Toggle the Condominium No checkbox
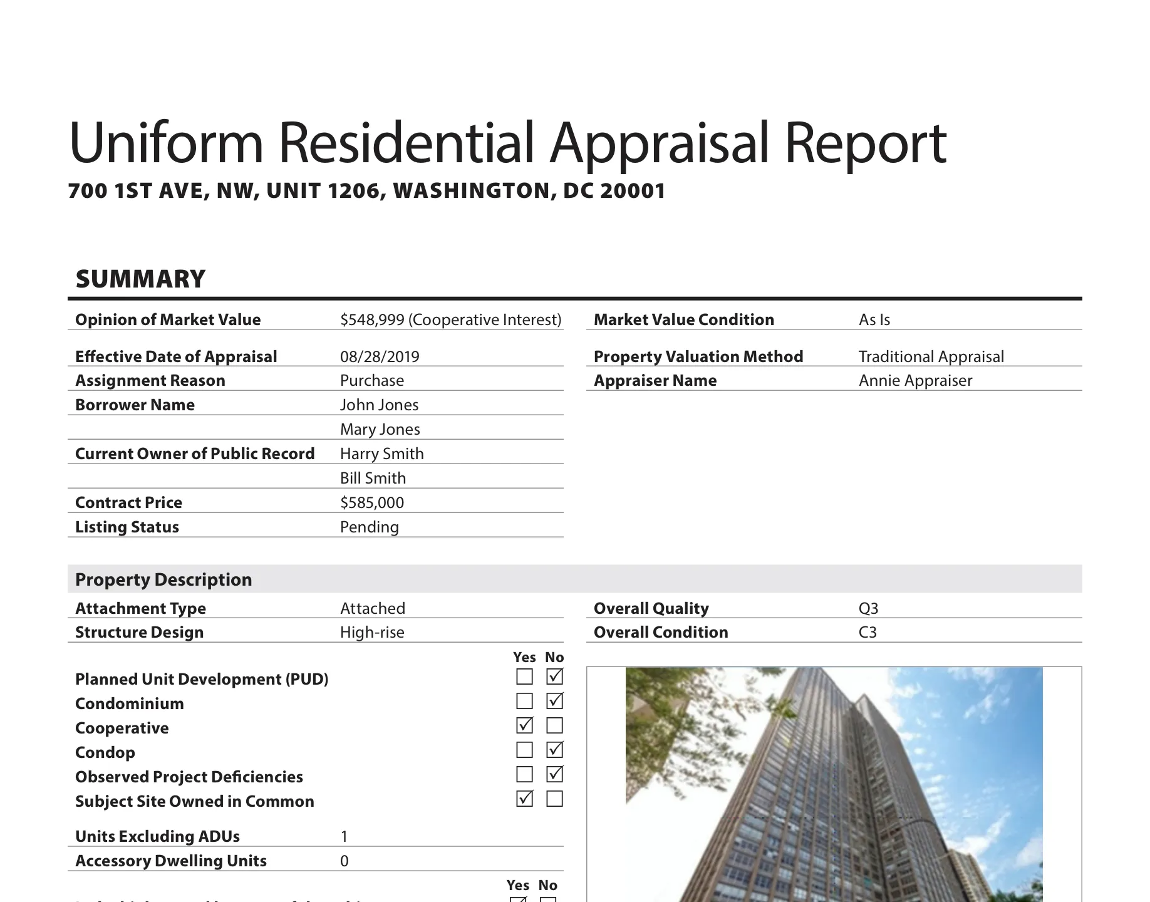Image resolution: width=1150 pixels, height=902 pixels. (554, 702)
